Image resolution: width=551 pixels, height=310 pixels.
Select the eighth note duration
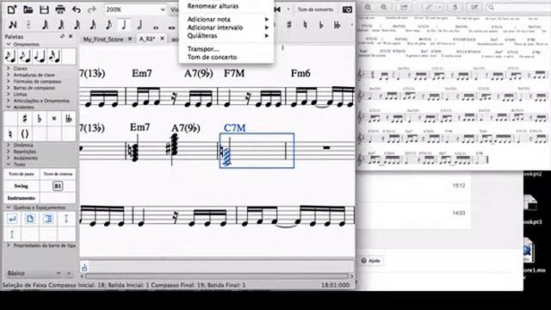(108, 25)
